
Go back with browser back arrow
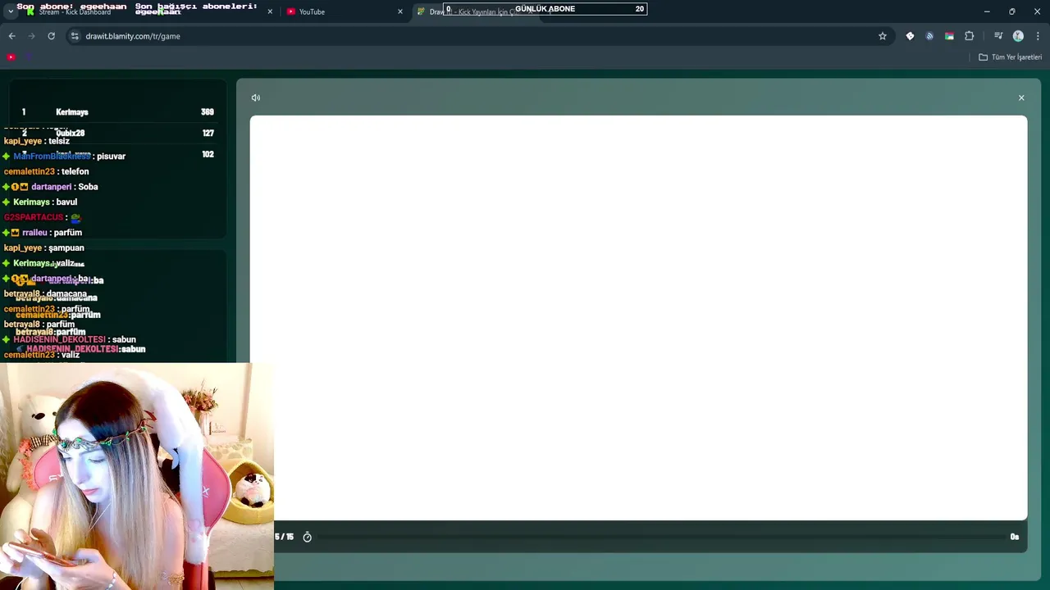point(11,36)
